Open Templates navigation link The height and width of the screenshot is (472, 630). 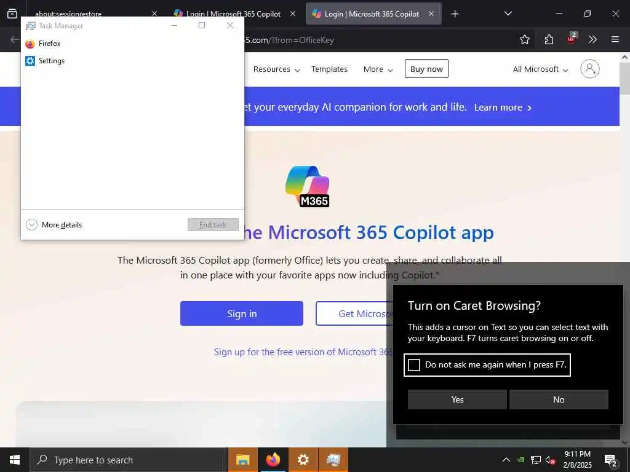(x=329, y=69)
